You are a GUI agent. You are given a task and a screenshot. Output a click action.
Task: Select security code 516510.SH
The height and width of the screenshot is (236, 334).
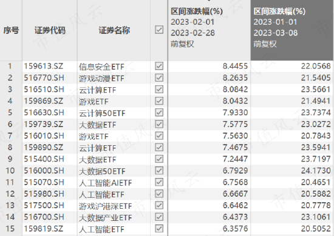44,89
